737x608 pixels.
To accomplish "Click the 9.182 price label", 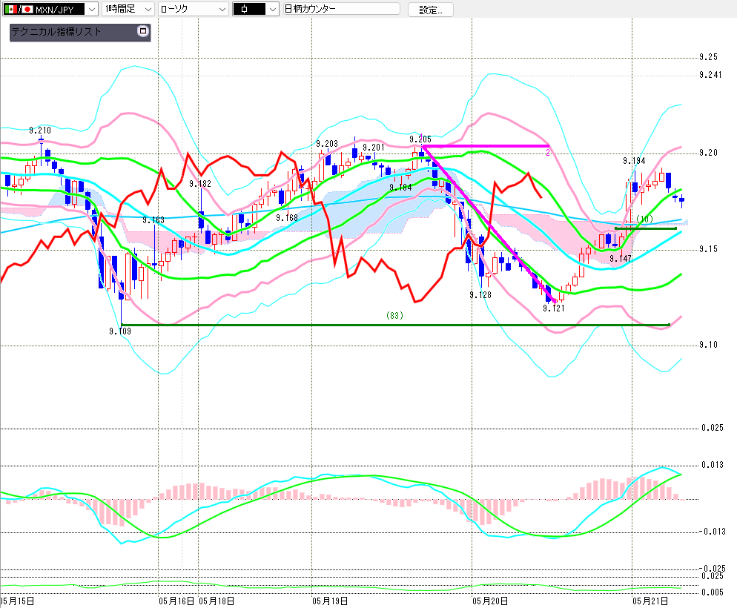I will 200,184.
